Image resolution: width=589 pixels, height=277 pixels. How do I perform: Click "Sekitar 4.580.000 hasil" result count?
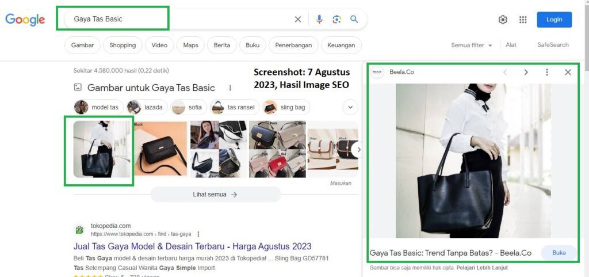(121, 70)
